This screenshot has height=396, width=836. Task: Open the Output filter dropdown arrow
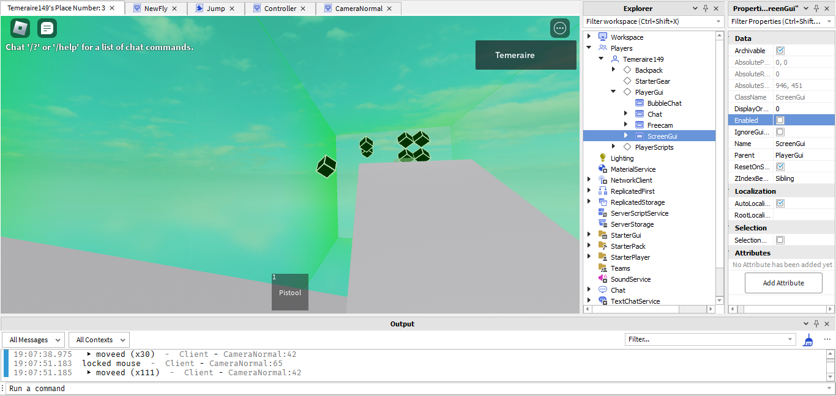790,339
